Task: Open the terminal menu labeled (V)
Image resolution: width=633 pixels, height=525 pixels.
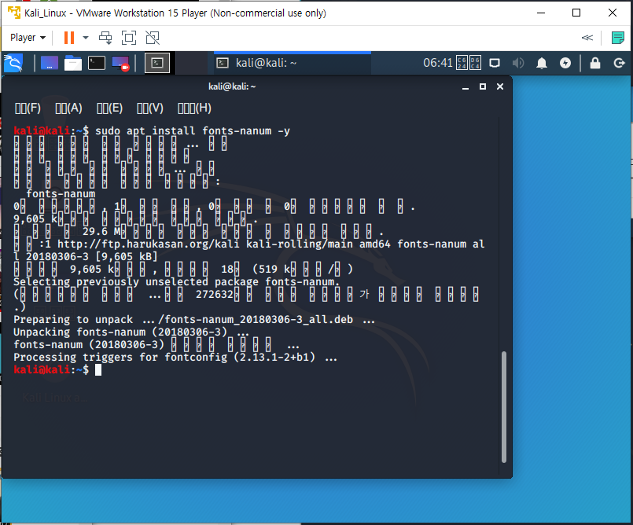Action: [x=149, y=108]
